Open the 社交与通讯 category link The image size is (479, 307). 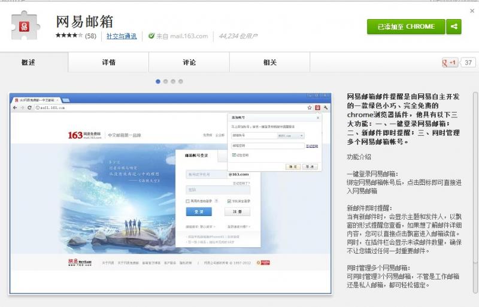pyautogui.click(x=122, y=36)
